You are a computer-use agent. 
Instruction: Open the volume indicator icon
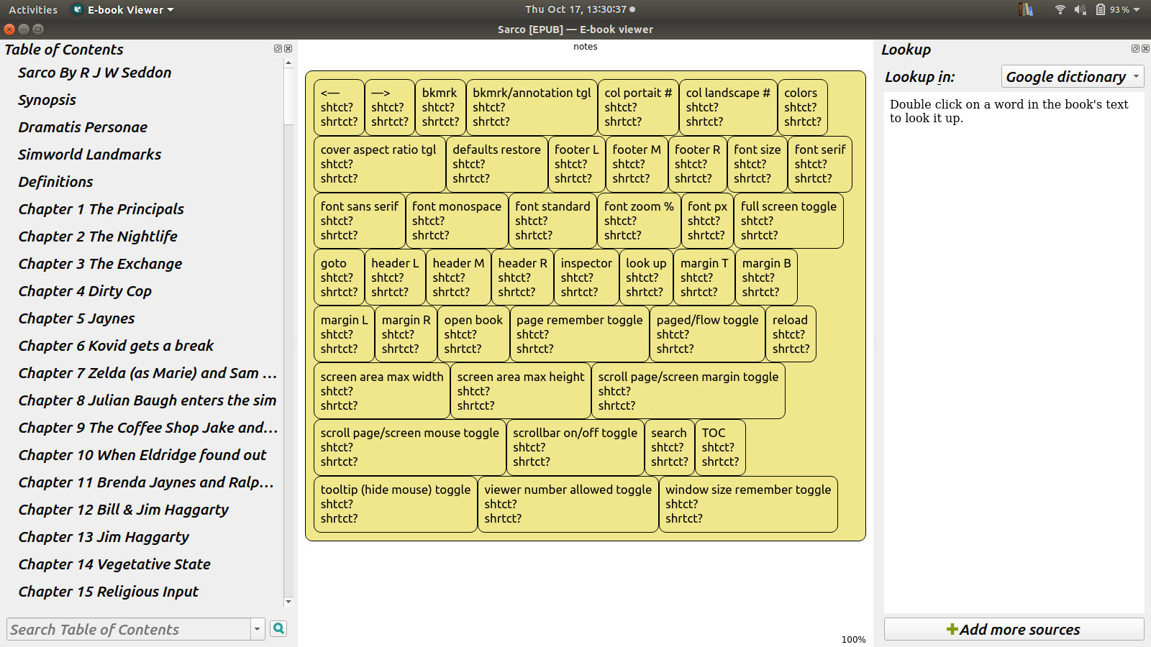(x=1080, y=9)
